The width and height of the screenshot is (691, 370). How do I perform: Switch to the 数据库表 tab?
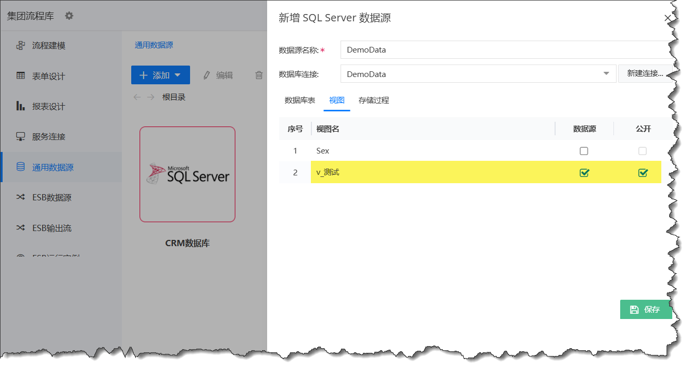(299, 100)
